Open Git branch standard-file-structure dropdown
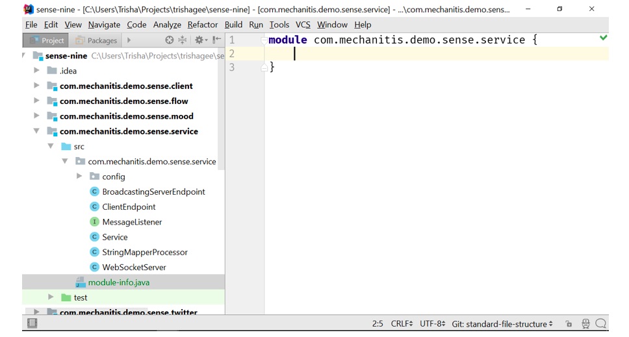This screenshot has width=629, height=337. (x=502, y=324)
